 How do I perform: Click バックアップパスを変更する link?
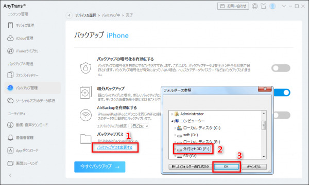[x=115, y=147]
